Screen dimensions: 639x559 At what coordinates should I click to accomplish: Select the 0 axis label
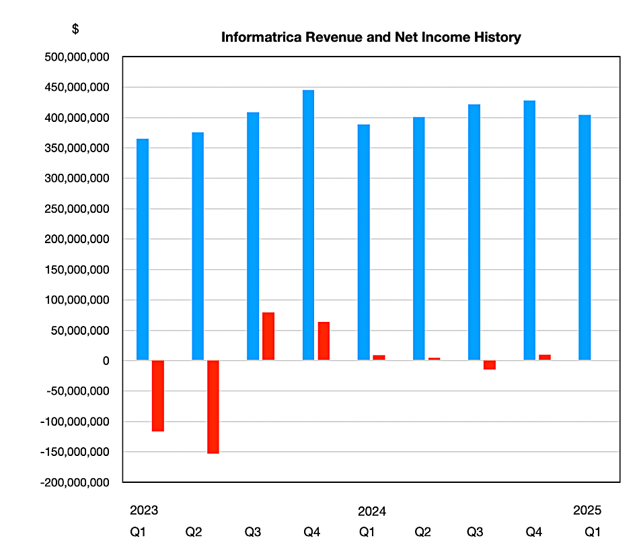[106, 361]
